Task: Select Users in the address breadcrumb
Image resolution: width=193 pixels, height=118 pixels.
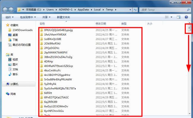Action: click(x=50, y=9)
